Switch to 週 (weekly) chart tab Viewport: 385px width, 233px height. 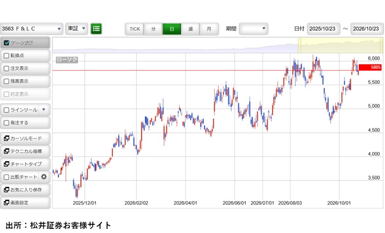pyautogui.click(x=190, y=29)
